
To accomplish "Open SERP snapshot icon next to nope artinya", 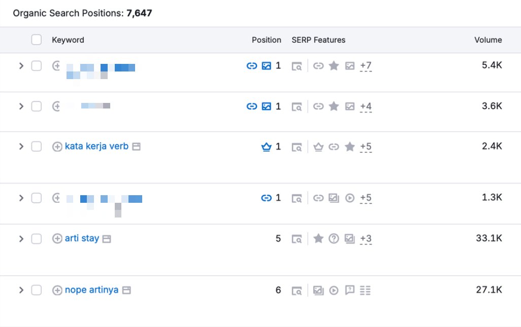I will [126, 290].
